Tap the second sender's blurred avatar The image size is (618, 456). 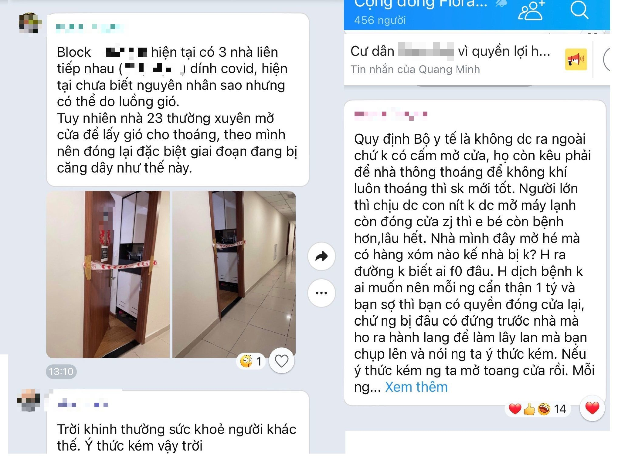coord(29,401)
